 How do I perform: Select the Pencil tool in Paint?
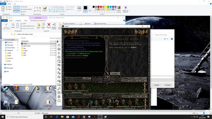pyautogui.click(x=35, y=8)
